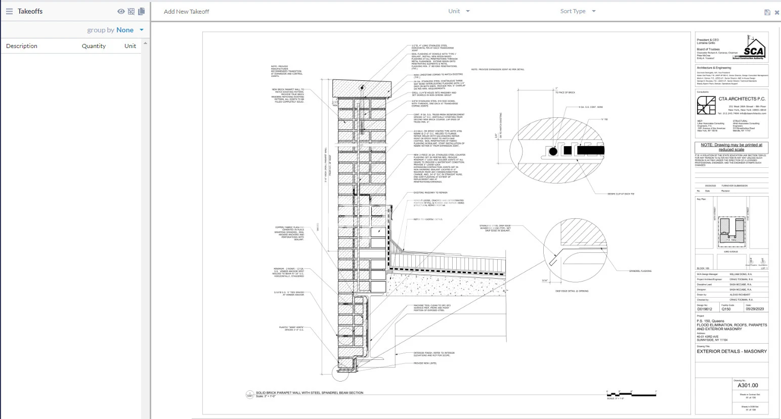The height and width of the screenshot is (419, 781).
Task: Save the takeoff using the floppy disk icon
Action: click(x=767, y=12)
